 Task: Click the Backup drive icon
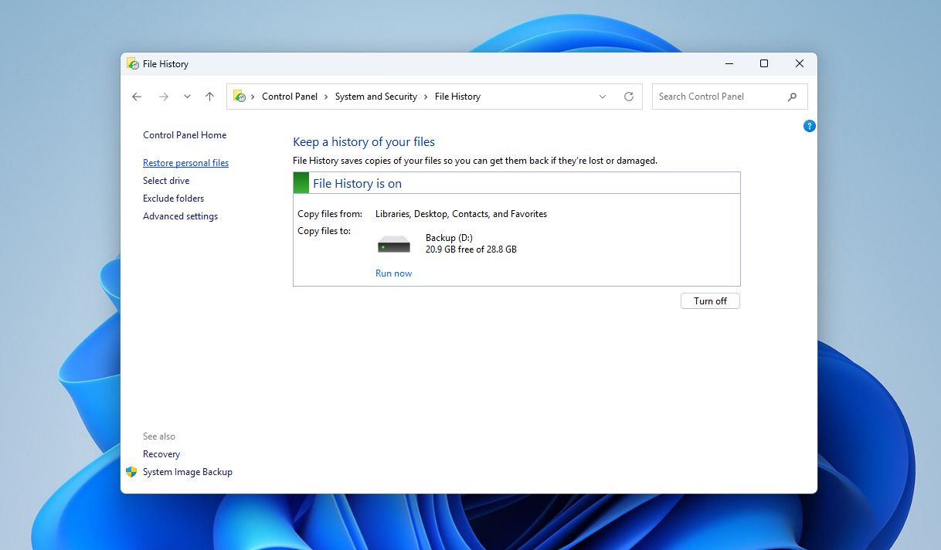[x=393, y=243]
